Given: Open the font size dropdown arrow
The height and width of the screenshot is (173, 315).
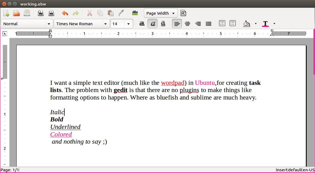Looking at the screenshot, I should [128, 24].
